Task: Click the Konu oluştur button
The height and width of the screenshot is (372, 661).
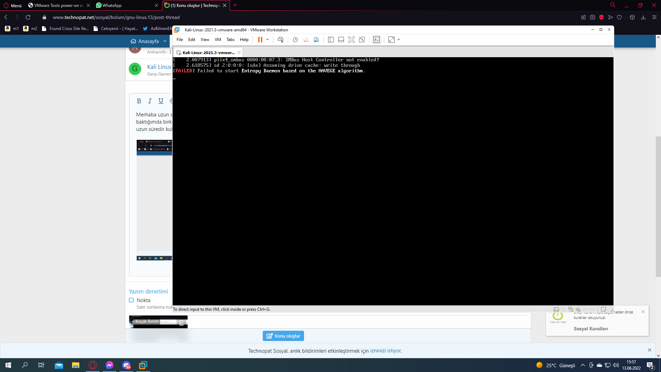Action: click(x=283, y=336)
